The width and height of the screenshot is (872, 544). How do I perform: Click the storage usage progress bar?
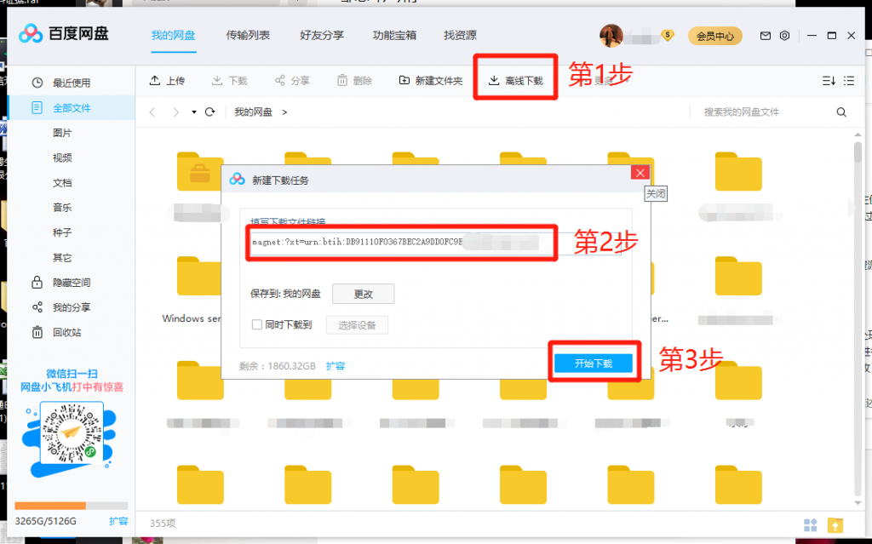72,506
